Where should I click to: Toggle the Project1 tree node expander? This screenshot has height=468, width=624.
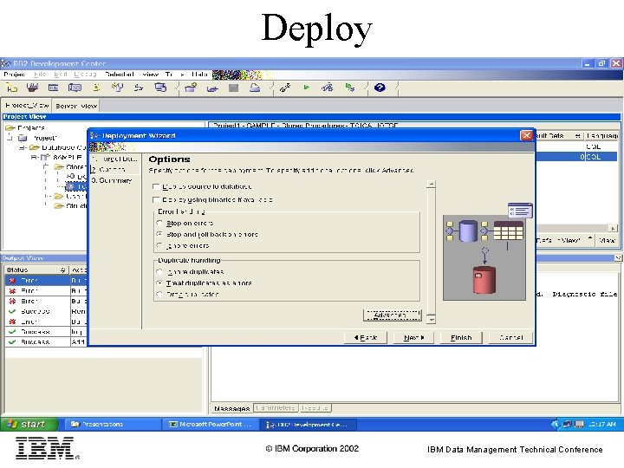(10, 138)
